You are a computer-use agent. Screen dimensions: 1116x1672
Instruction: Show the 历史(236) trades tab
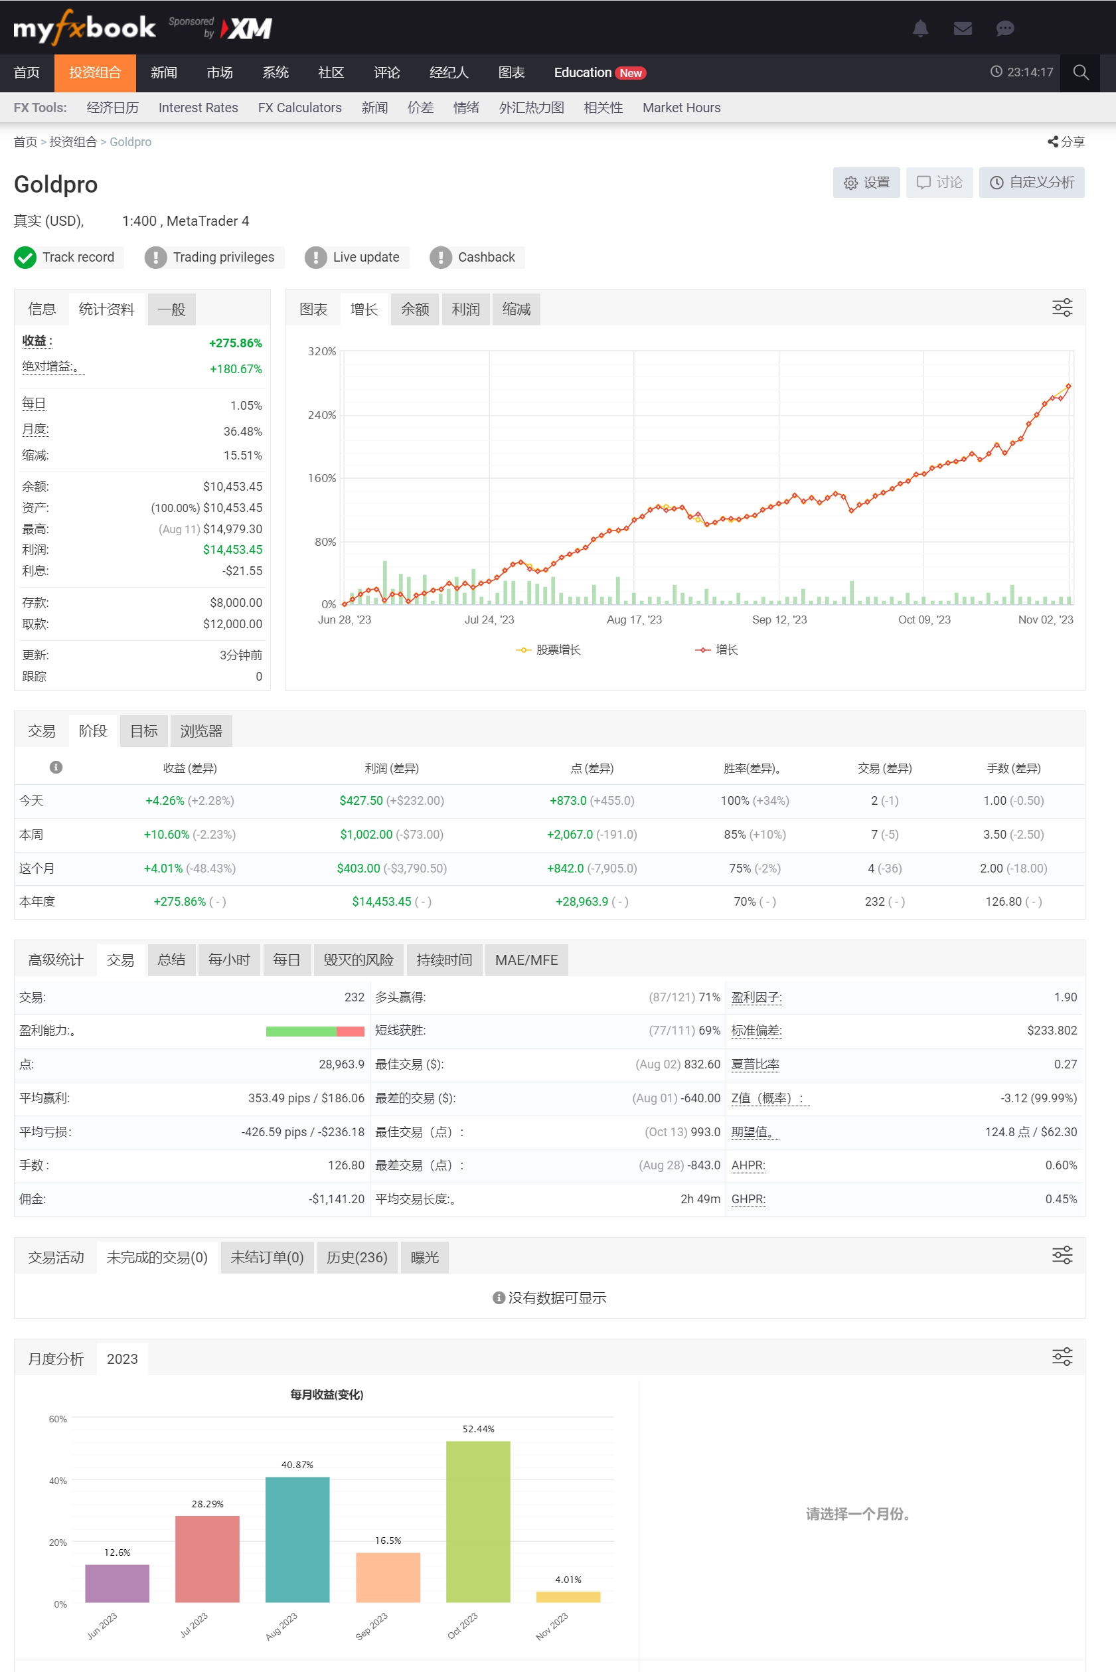[357, 1257]
